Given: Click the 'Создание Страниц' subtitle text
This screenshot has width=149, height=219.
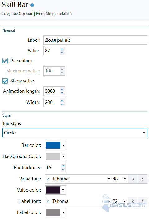Looking at the screenshot, I should tap(17, 14).
